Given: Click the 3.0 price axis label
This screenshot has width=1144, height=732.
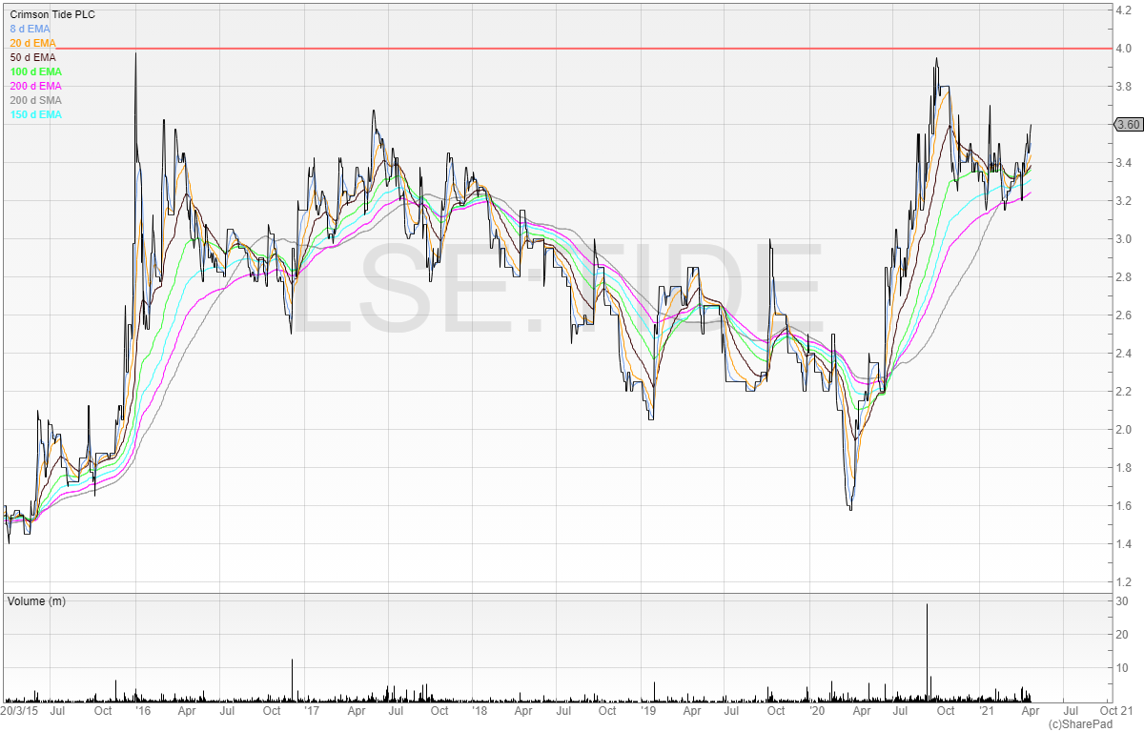Looking at the screenshot, I should [x=1124, y=238].
